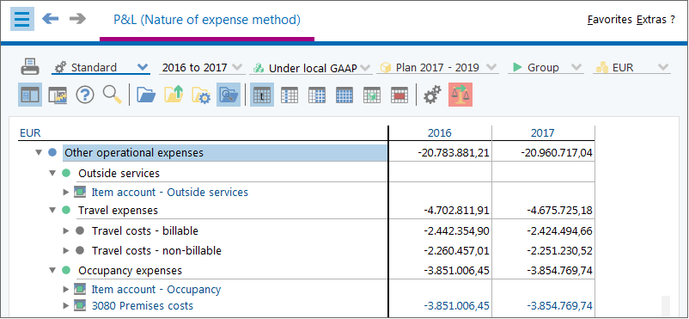
Task: Open the Group entity dropdown
Action: 546,67
